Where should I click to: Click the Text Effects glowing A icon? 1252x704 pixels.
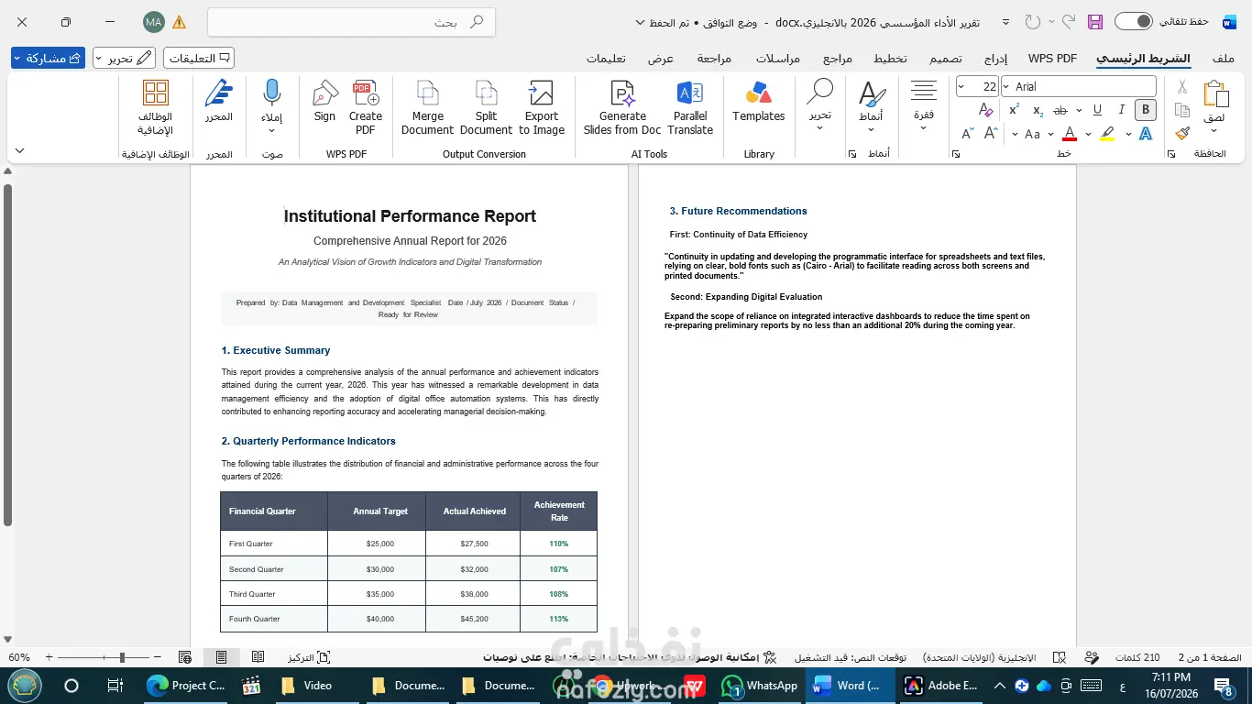(x=1146, y=134)
